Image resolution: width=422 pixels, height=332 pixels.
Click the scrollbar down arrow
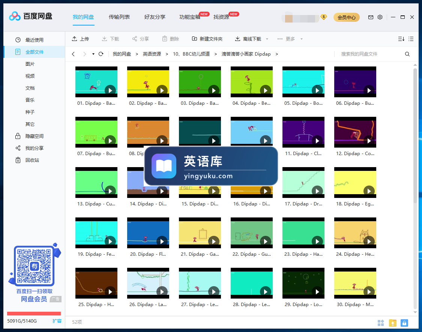(415, 312)
